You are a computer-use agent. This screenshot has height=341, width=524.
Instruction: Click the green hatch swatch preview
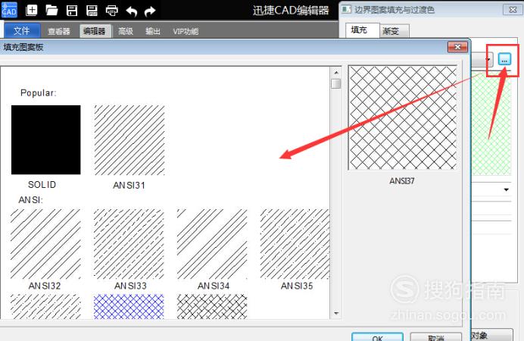(491, 124)
